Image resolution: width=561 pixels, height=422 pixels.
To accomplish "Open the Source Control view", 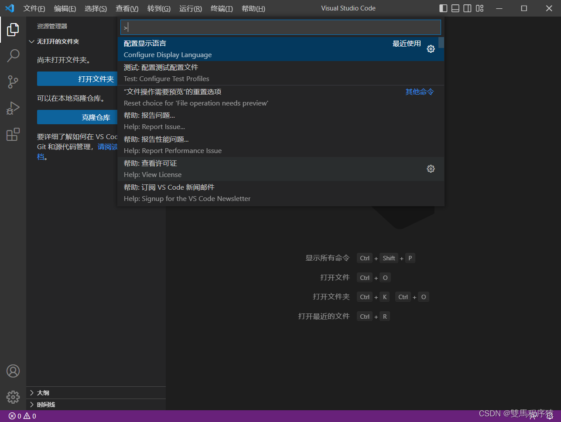I will click(x=13, y=82).
